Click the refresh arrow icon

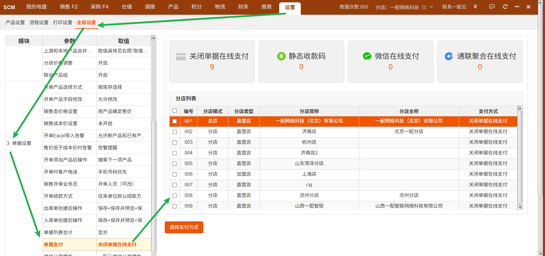pos(505,7)
